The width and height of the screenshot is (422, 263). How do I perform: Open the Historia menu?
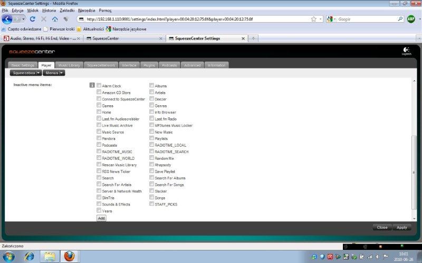[49, 11]
